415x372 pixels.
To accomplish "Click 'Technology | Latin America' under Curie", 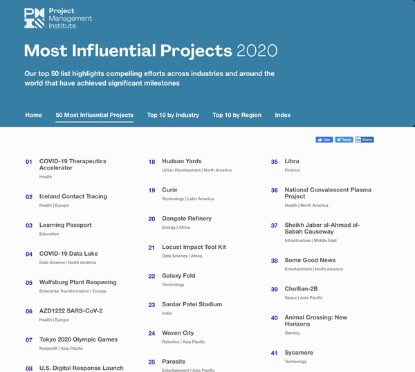I will (188, 198).
